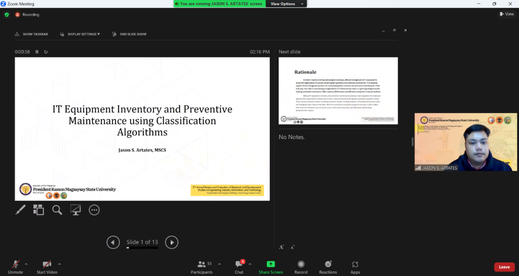Click End Slide Show option
This screenshot has width=519, height=276.
(x=129, y=34)
